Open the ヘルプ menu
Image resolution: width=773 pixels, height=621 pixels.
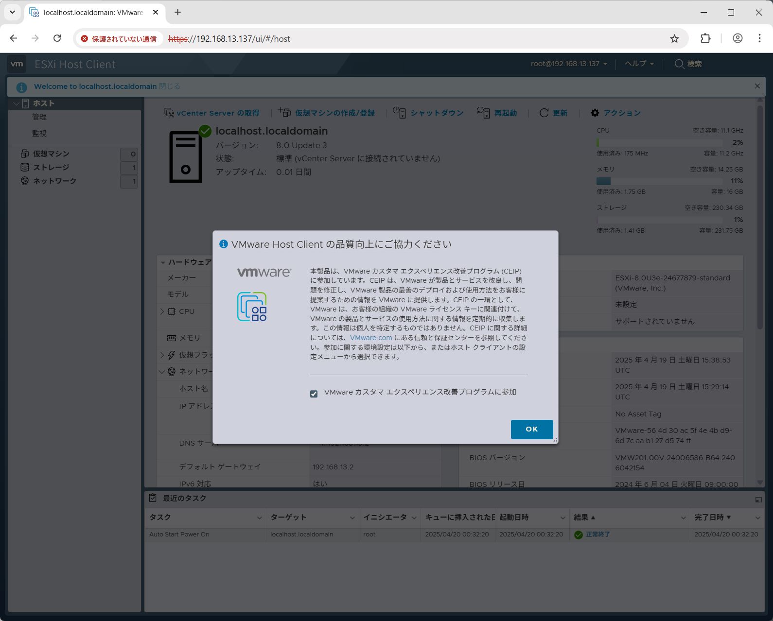pos(639,64)
